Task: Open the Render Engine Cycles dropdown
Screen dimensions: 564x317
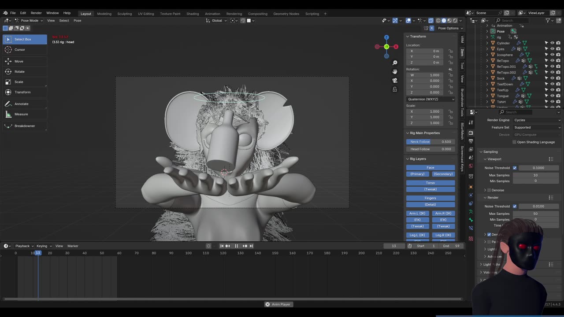Action: (x=537, y=120)
